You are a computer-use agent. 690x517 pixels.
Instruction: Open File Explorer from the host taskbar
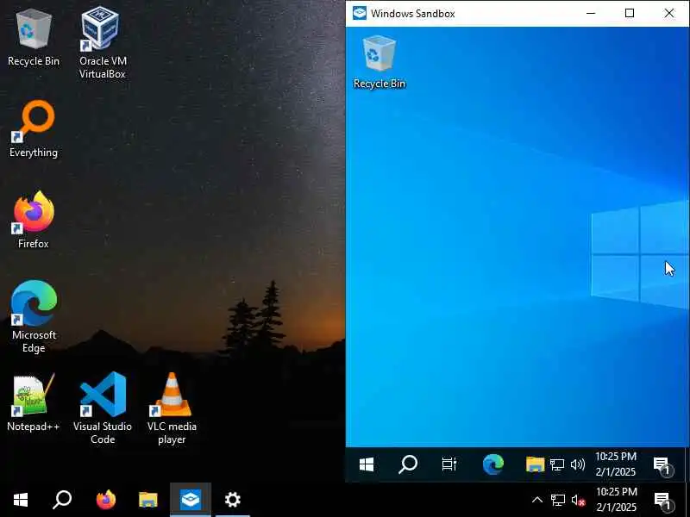click(147, 500)
